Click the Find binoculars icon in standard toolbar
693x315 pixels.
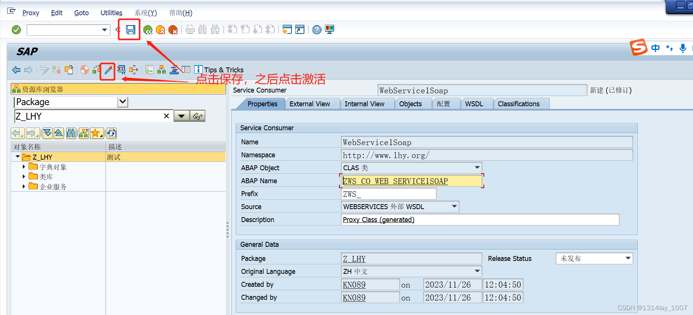coord(203,30)
